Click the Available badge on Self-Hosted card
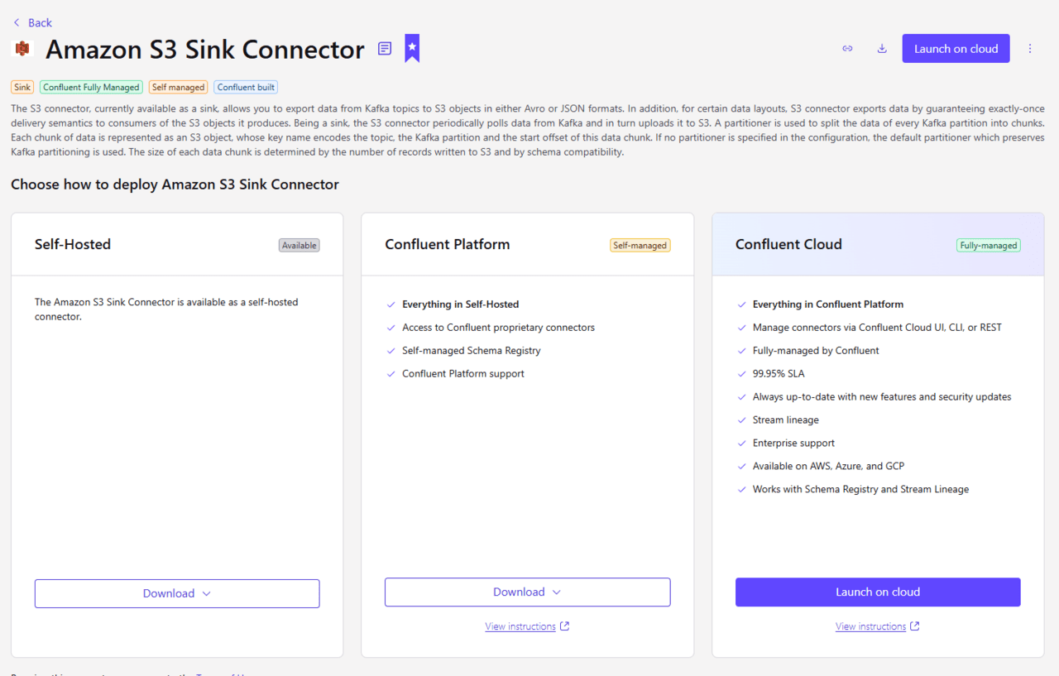 (299, 245)
